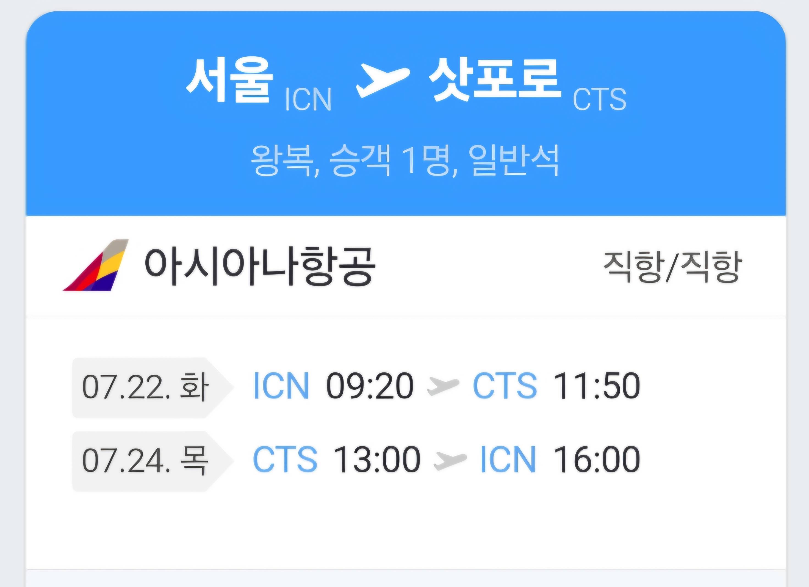Image resolution: width=809 pixels, height=587 pixels.
Task: Click the 13:00 return departure time
Action: 377,459
